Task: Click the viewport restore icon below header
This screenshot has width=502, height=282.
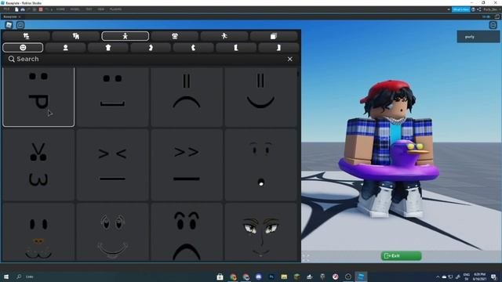Action: tap(497, 16)
